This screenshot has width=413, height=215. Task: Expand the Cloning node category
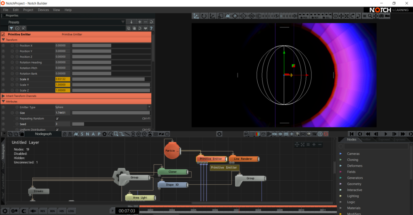340,160
